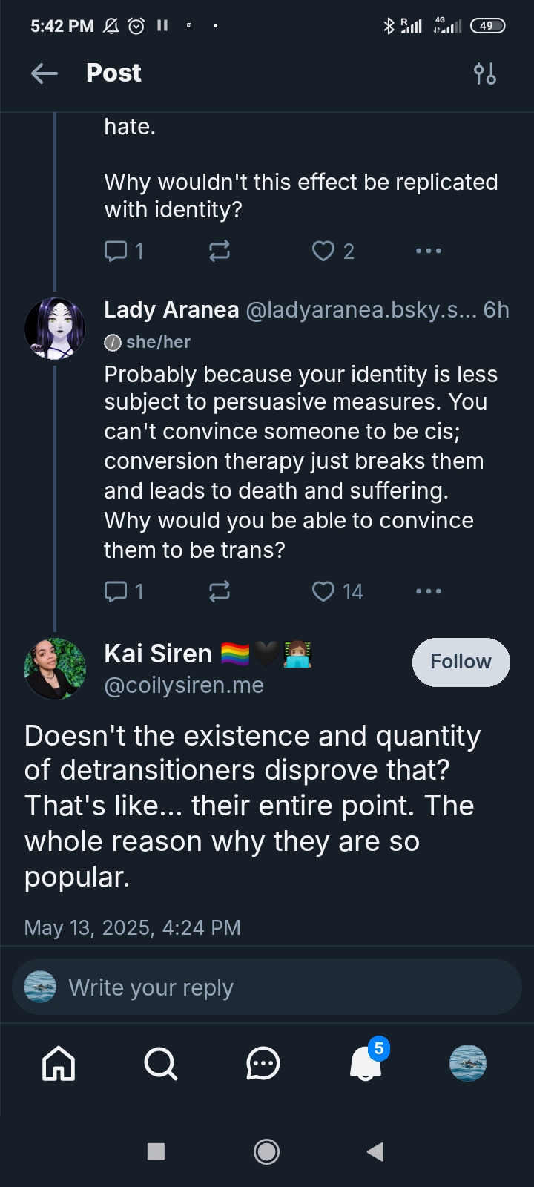Tap the back arrow next to Post
The width and height of the screenshot is (534, 1187).
tap(44, 73)
